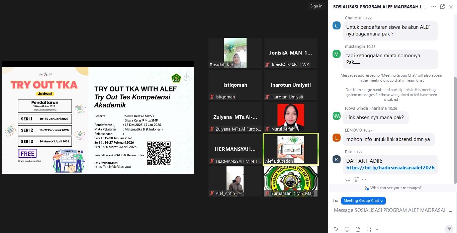Click LENOVO's avatar in chat

coord(337,138)
